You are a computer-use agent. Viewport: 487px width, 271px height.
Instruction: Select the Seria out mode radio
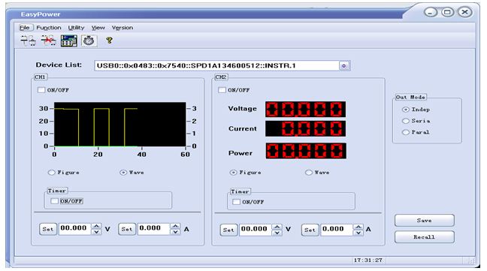pos(405,121)
